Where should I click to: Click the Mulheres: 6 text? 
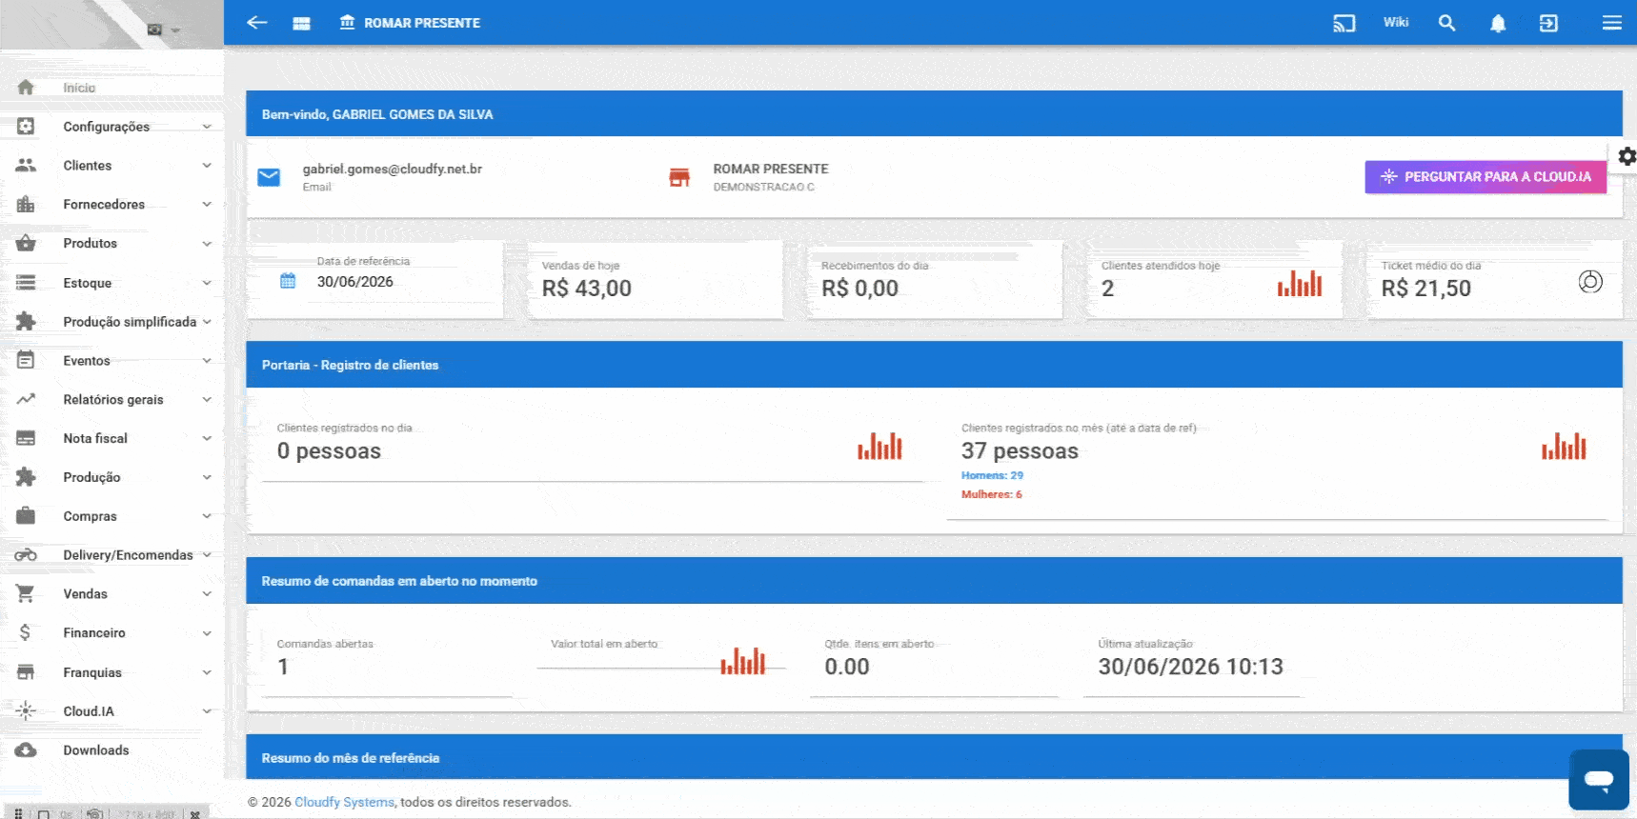(x=992, y=494)
